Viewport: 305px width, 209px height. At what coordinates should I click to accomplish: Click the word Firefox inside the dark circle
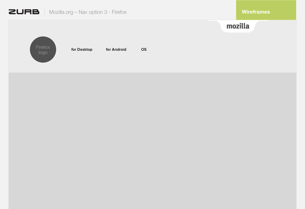[x=43, y=48]
